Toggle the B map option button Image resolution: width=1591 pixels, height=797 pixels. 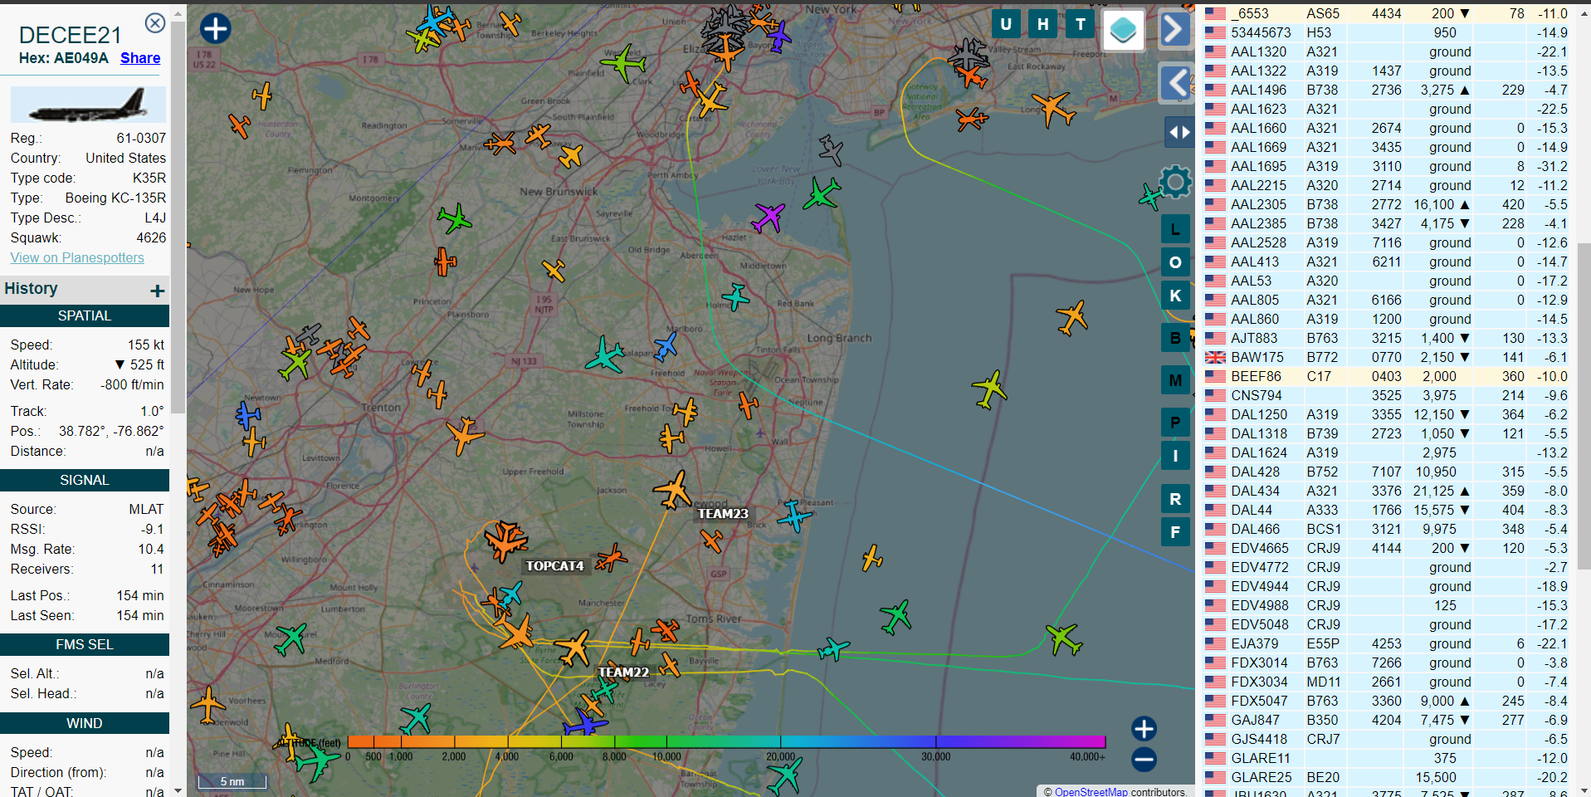pos(1175,338)
